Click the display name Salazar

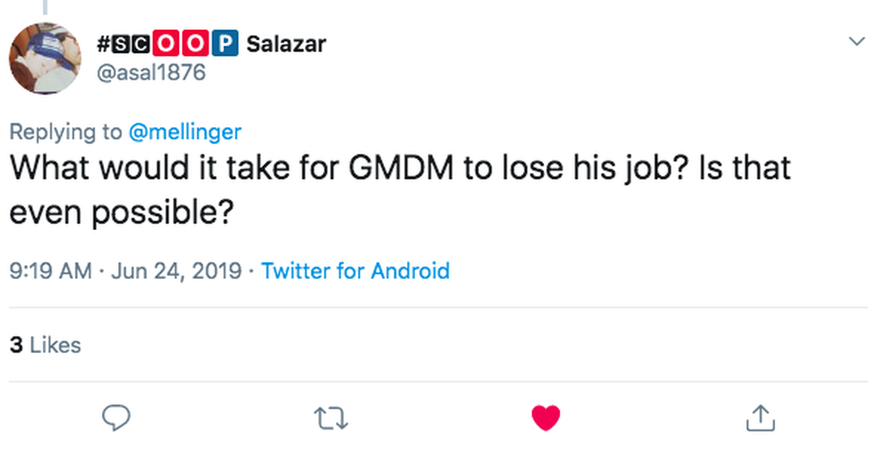click(286, 44)
